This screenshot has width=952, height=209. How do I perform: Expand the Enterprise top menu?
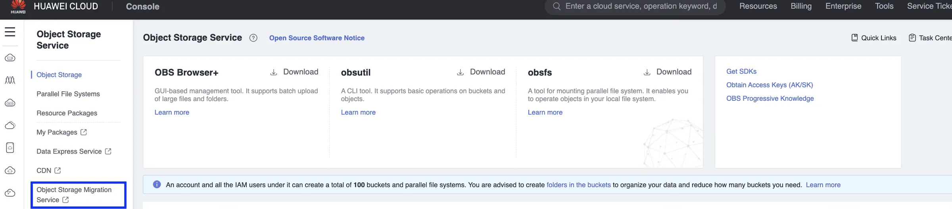click(x=843, y=6)
